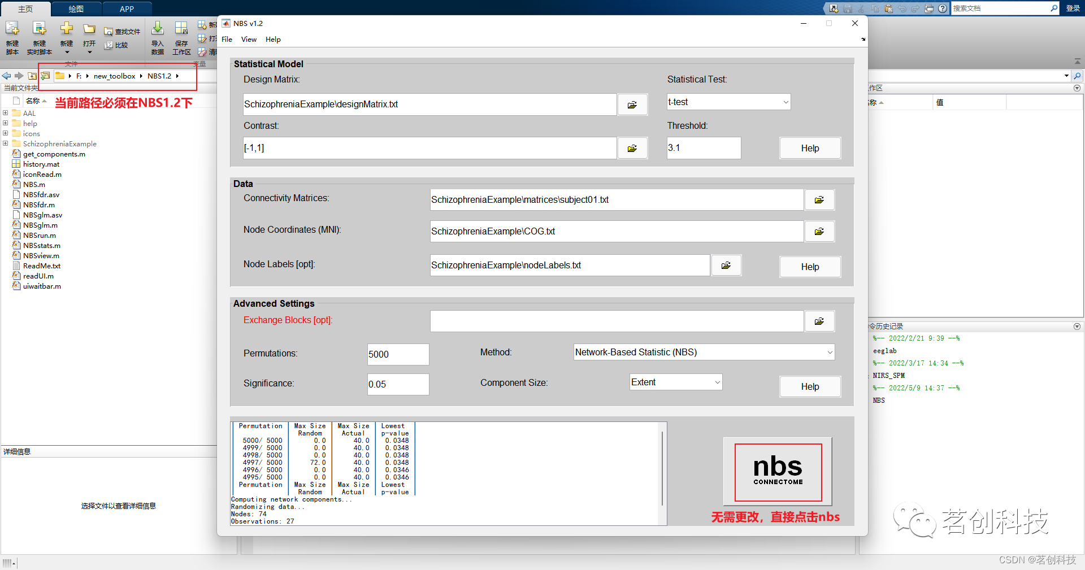Click the Paste icon in quick access toolbar
1085x570 pixels.
point(888,8)
